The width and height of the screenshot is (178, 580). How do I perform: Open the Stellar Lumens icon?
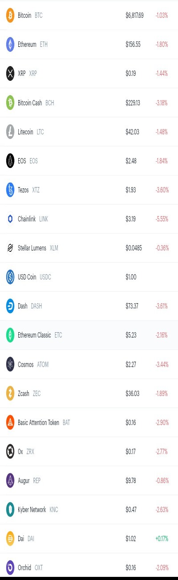point(10,248)
